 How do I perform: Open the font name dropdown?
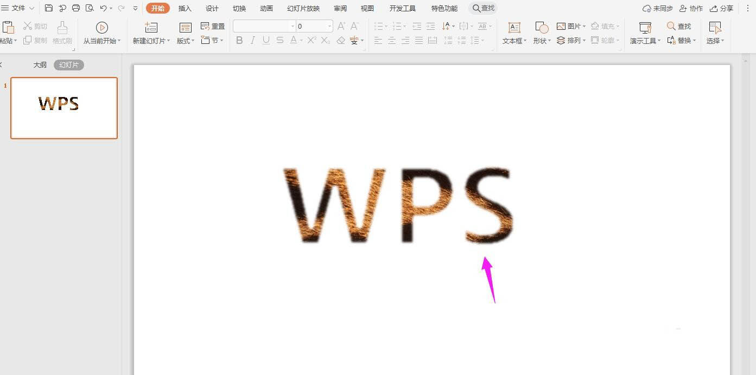[293, 26]
